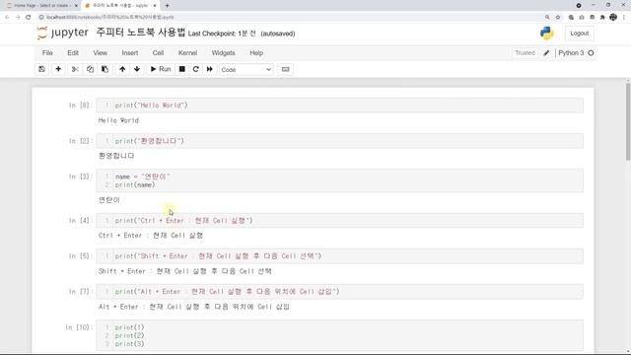The width and height of the screenshot is (631, 355).
Task: Move the selected cell up
Action: 122,69
